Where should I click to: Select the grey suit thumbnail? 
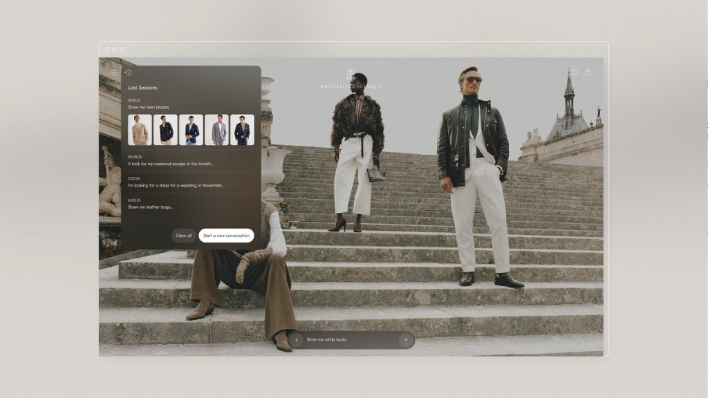(x=216, y=130)
